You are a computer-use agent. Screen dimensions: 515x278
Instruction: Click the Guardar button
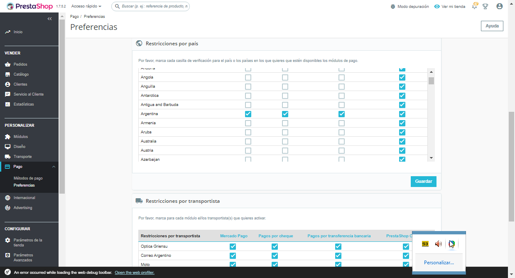coord(424,181)
